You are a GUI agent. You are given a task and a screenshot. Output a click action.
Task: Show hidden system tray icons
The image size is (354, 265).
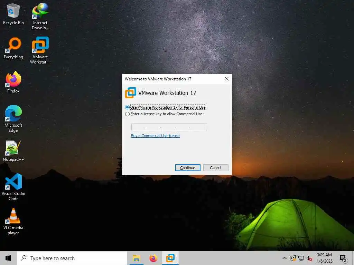coord(285,258)
